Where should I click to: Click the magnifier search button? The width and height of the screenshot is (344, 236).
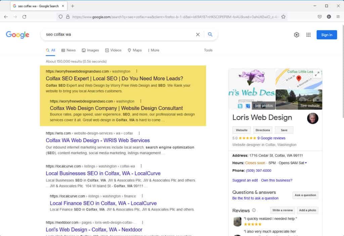pyautogui.click(x=210, y=35)
